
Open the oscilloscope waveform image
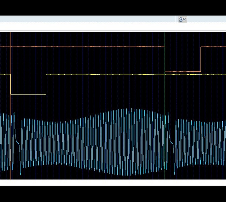113,106
